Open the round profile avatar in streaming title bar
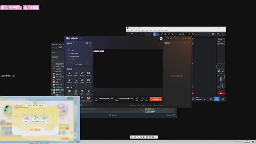This screenshot has width=256, height=144. (161, 38)
